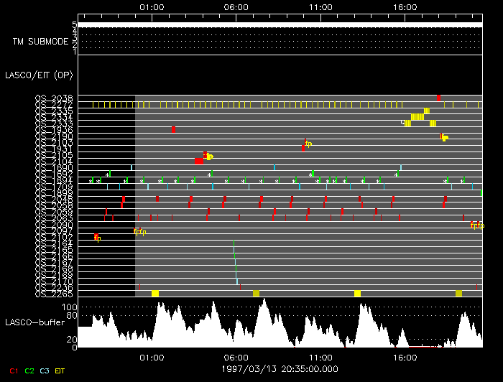Select the OS_1936 row label

pos(54,130)
